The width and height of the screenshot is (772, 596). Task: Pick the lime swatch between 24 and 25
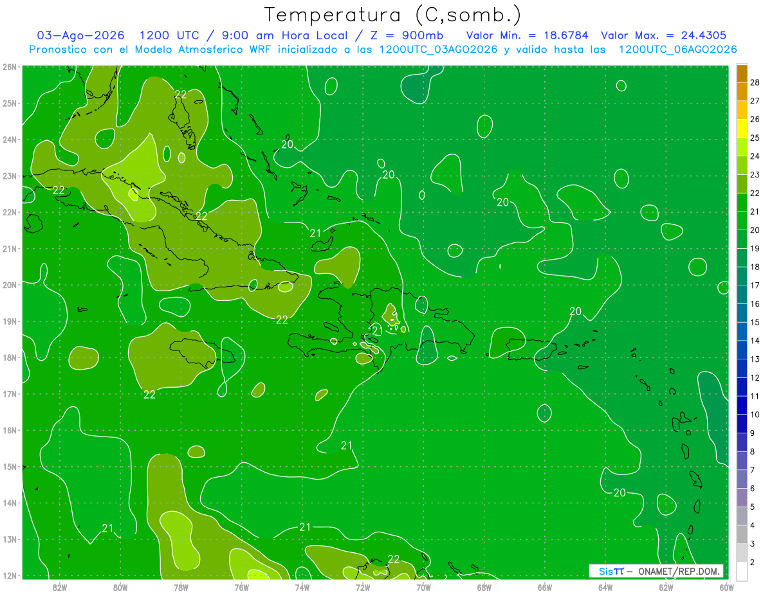point(742,147)
